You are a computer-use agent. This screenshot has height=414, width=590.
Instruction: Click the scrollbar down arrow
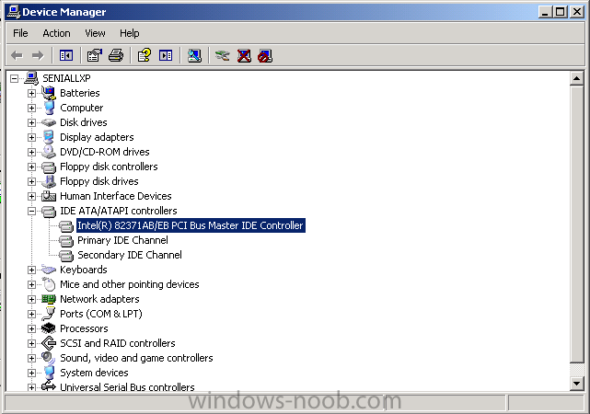click(576, 384)
